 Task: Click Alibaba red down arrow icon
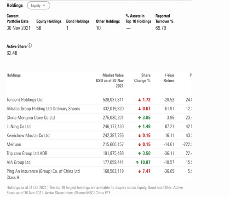tap(139, 109)
